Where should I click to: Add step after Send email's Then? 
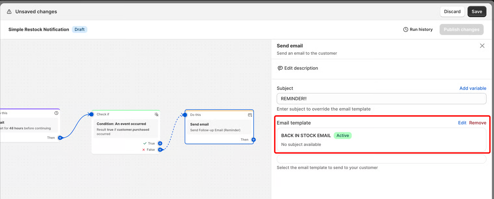coord(253,140)
